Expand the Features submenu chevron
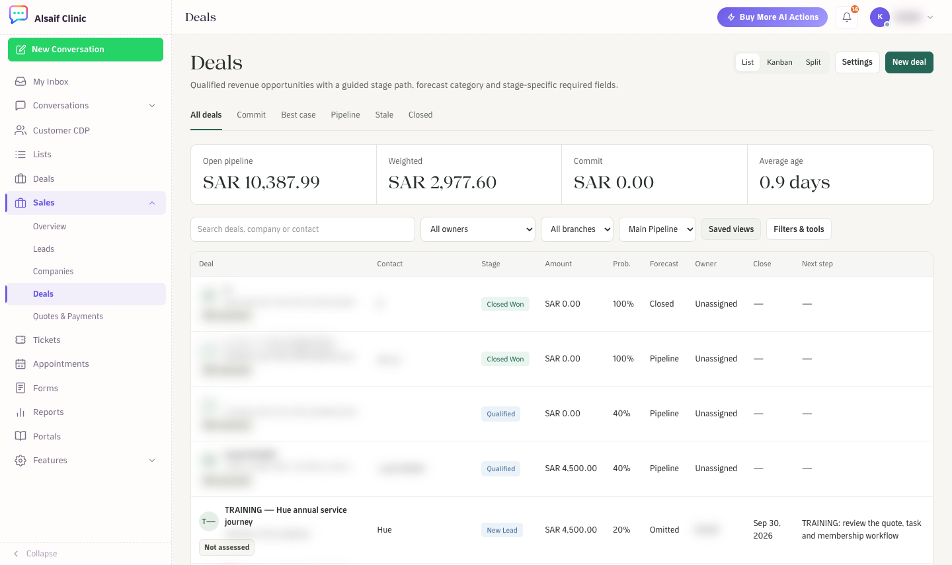This screenshot has height=565, width=952. (x=152, y=461)
